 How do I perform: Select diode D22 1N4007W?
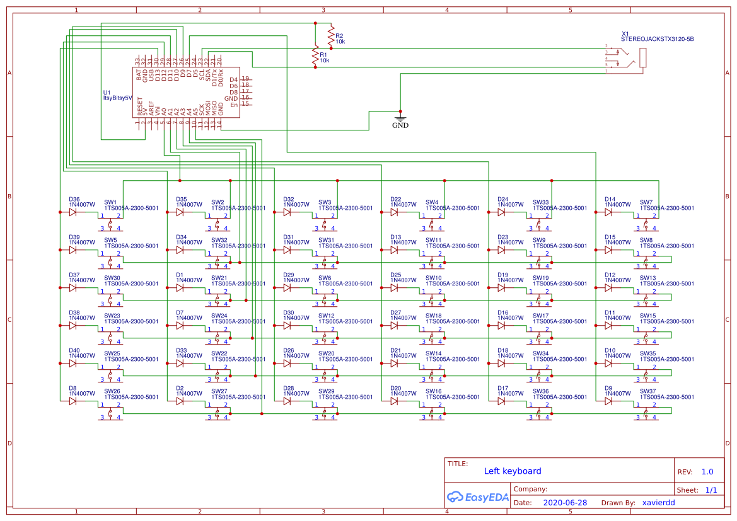393,213
